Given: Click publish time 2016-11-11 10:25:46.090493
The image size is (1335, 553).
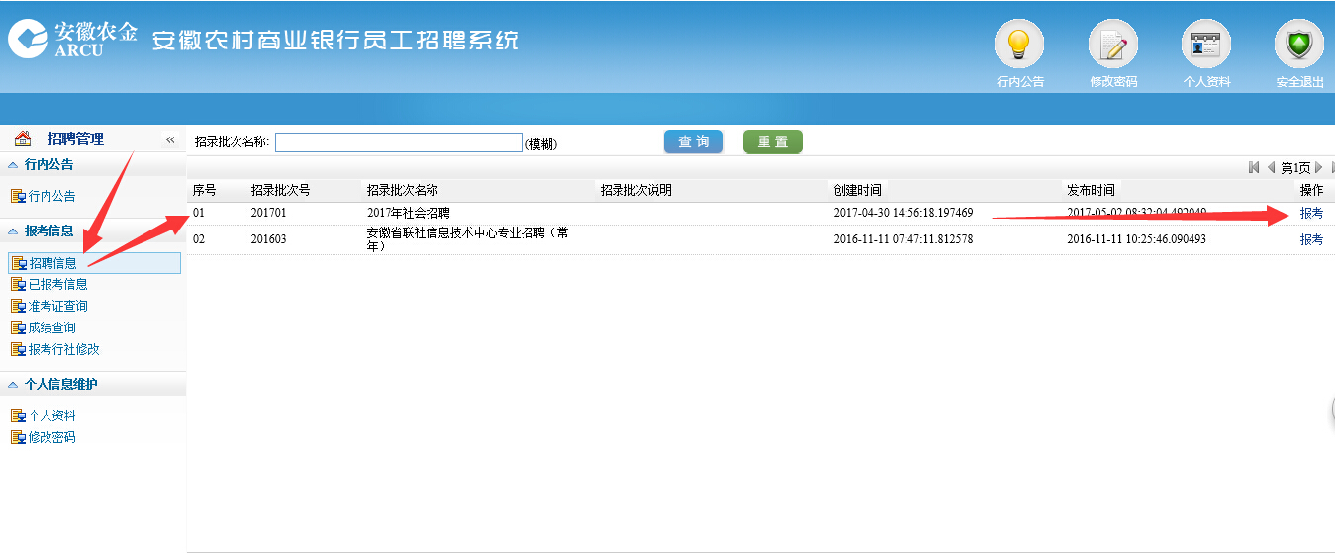Looking at the screenshot, I should [x=1136, y=239].
